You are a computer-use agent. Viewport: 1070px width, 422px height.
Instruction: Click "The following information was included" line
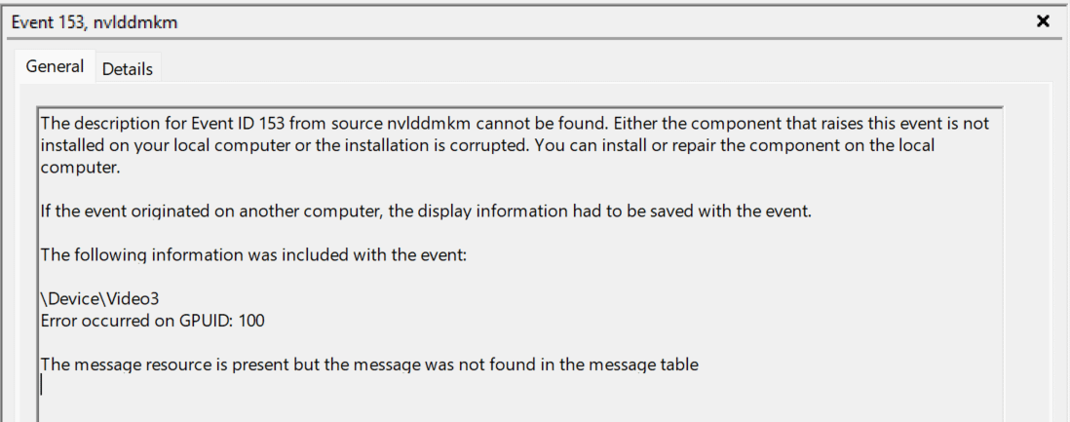pyautogui.click(x=255, y=255)
